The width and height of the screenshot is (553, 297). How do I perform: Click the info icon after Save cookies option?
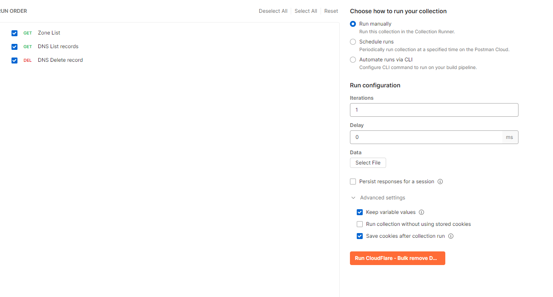(450, 236)
